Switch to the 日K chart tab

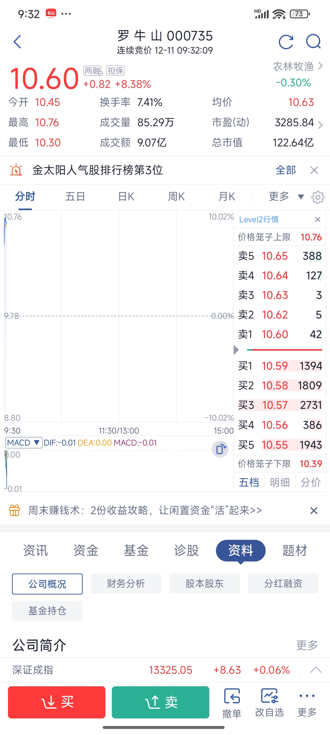click(126, 197)
